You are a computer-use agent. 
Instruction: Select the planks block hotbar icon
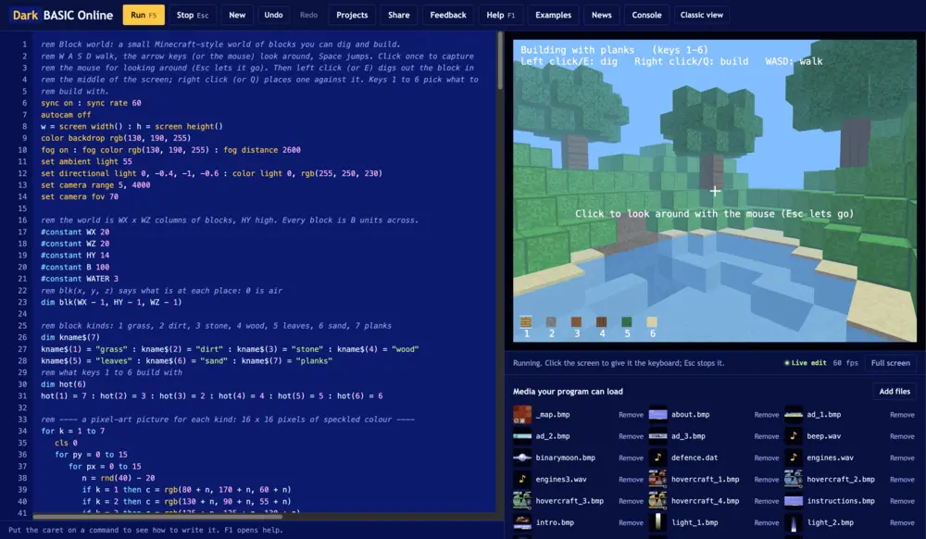pyautogui.click(x=526, y=321)
